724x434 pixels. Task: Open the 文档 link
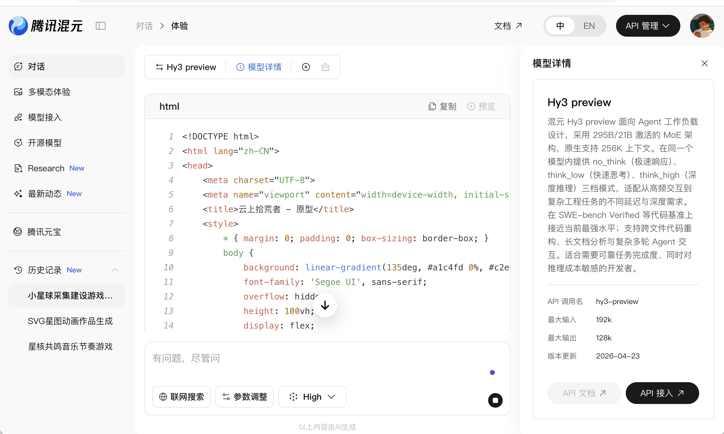[x=508, y=26]
